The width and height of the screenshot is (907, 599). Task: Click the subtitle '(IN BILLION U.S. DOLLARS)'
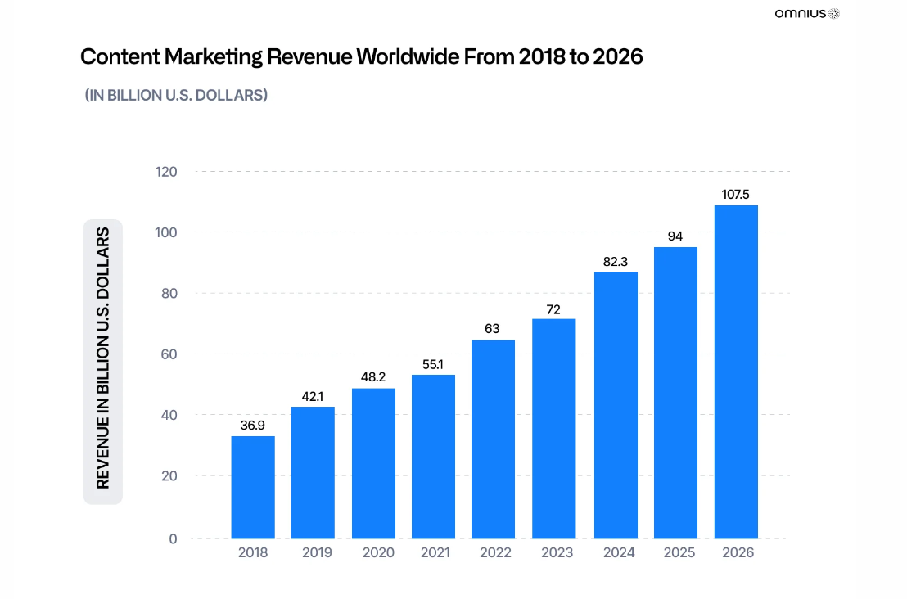[177, 95]
